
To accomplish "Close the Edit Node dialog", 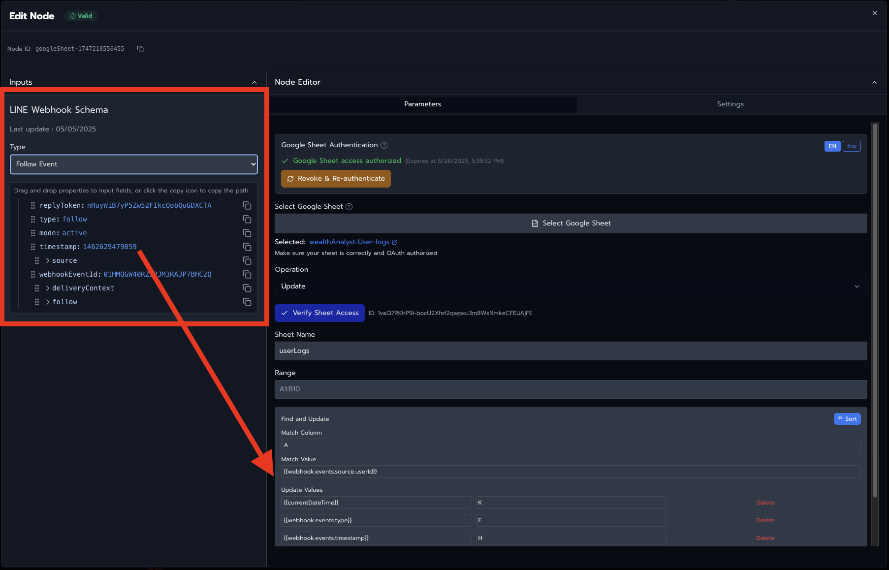I will click(875, 13).
